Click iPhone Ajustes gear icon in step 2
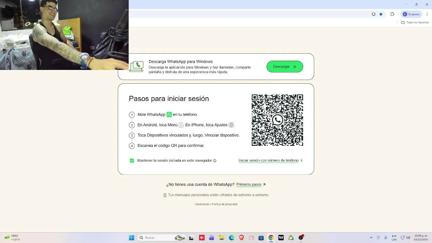Screen dimensions: 432x243 [231, 125]
